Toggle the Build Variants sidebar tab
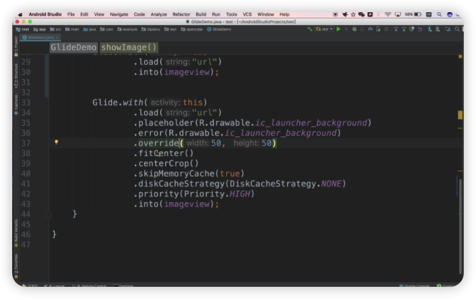The height and width of the screenshot is (299, 476). tap(16, 233)
